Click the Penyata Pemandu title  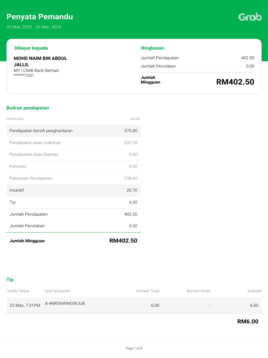[x=40, y=17]
